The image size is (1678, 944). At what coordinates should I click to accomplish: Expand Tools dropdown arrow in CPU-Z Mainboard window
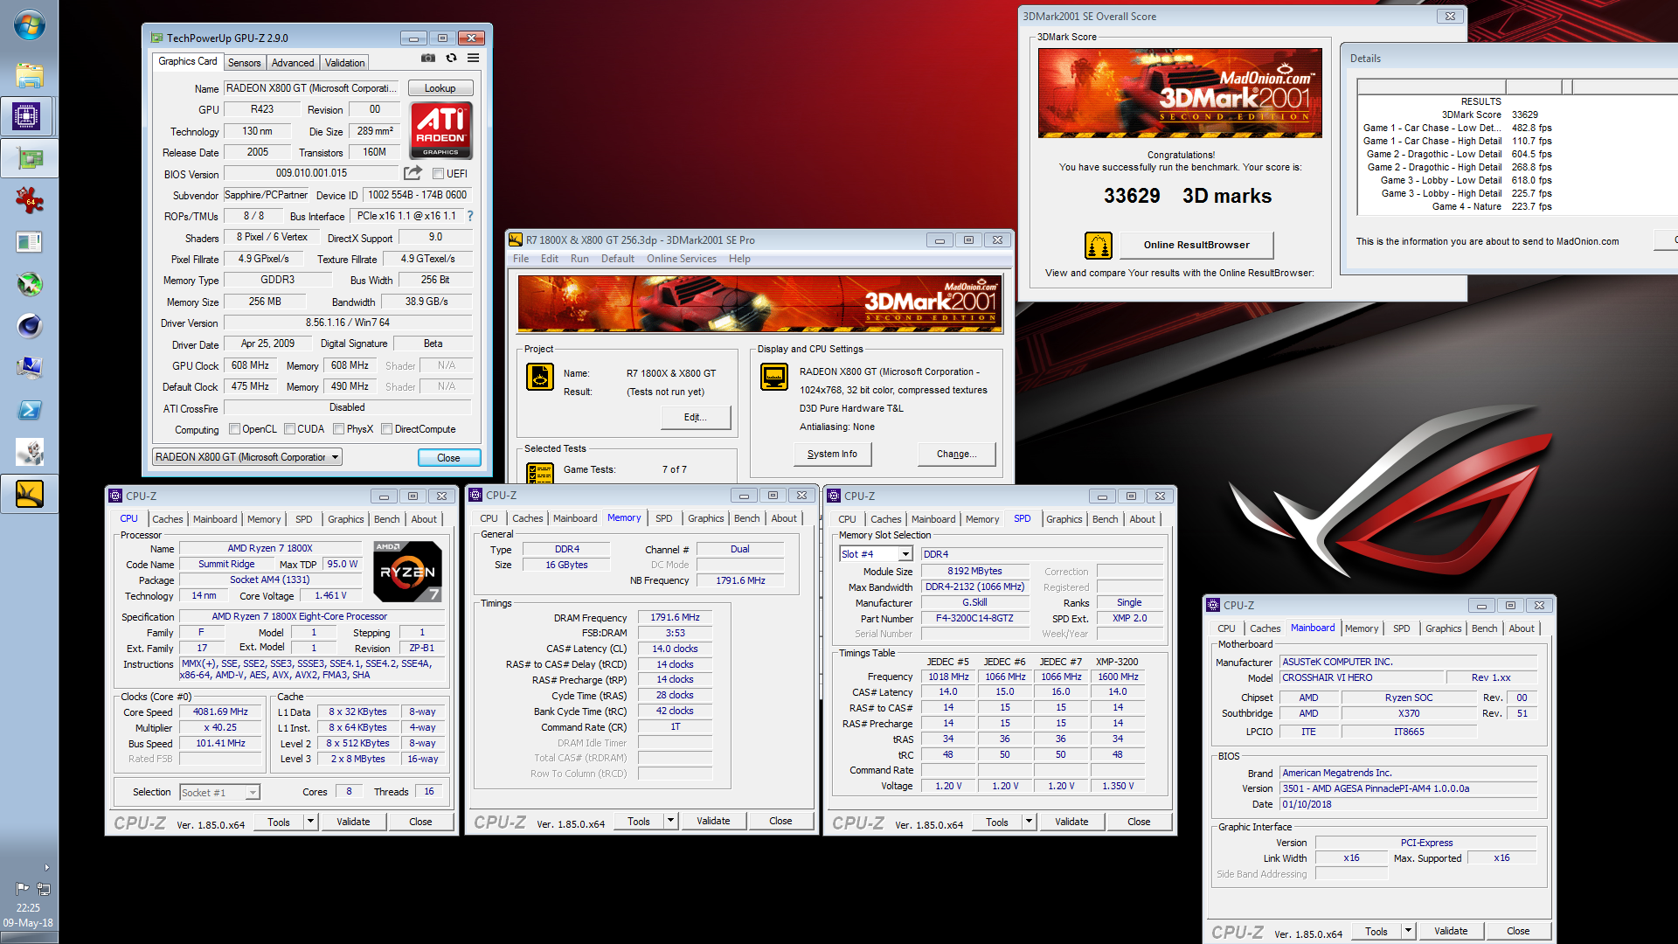click(1408, 931)
